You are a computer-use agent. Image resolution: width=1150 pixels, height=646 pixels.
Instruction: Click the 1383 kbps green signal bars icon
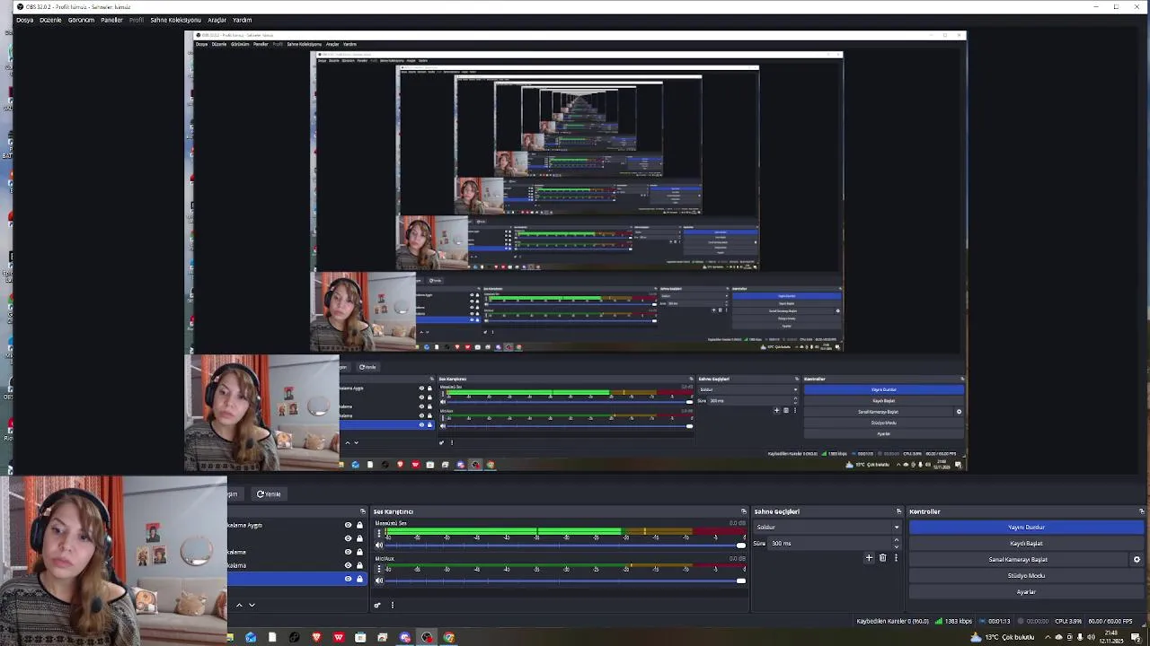[939, 621]
